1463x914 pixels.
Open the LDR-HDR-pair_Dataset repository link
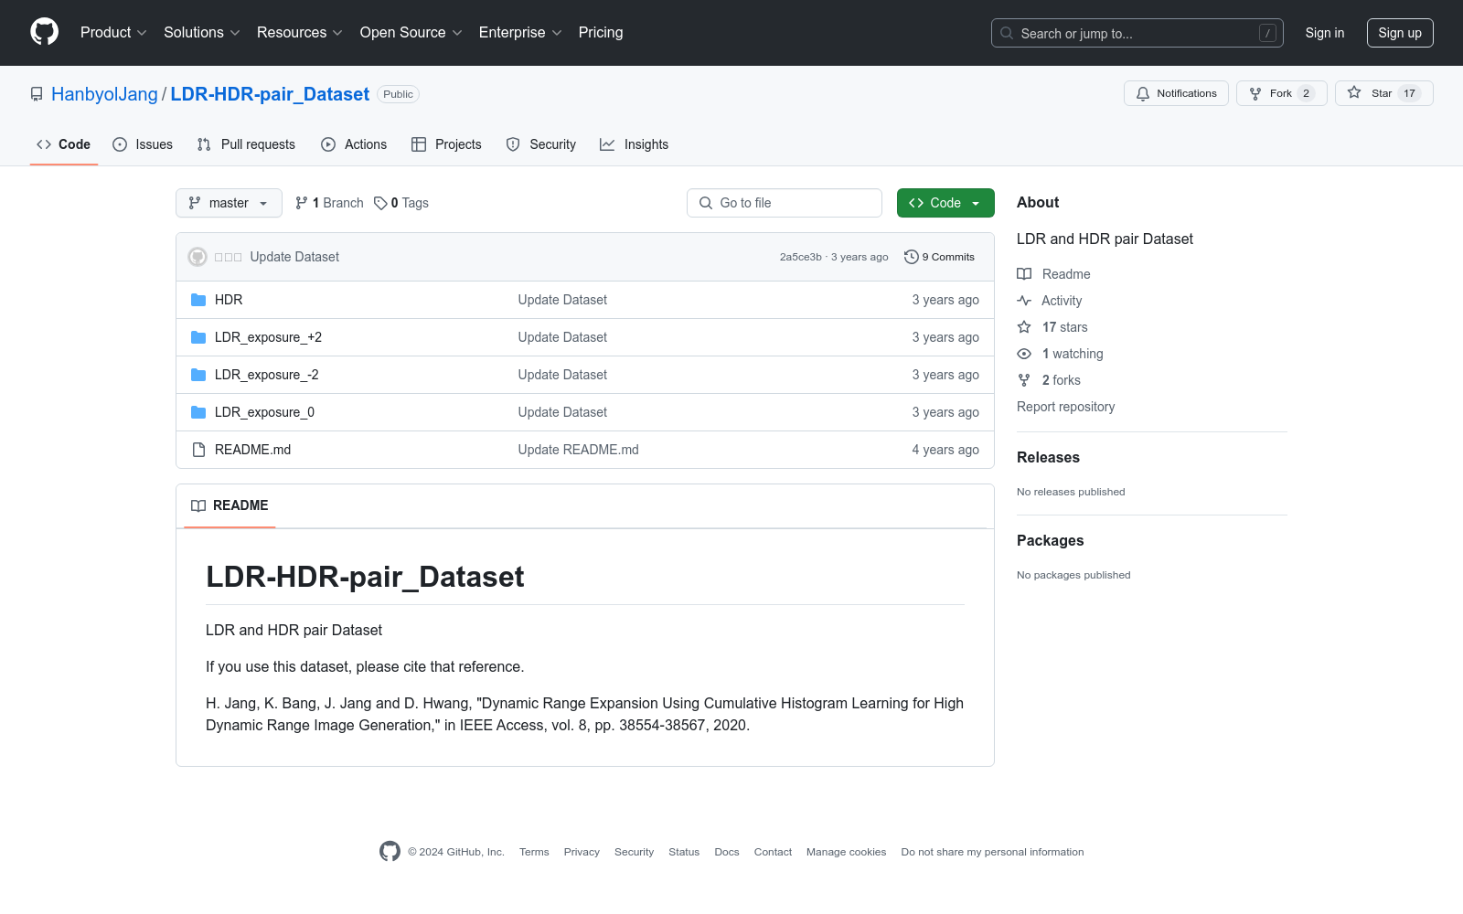270,94
